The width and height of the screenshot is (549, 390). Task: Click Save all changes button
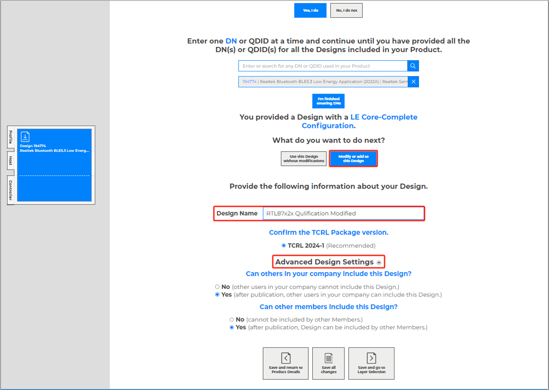point(329,363)
